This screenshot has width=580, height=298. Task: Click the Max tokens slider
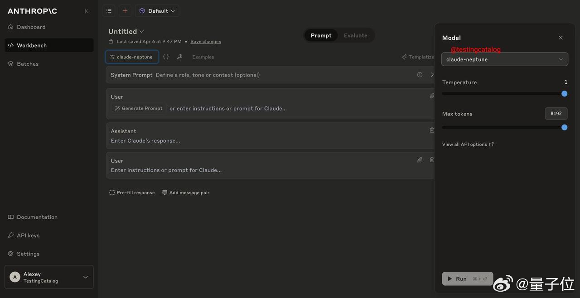pos(505,127)
